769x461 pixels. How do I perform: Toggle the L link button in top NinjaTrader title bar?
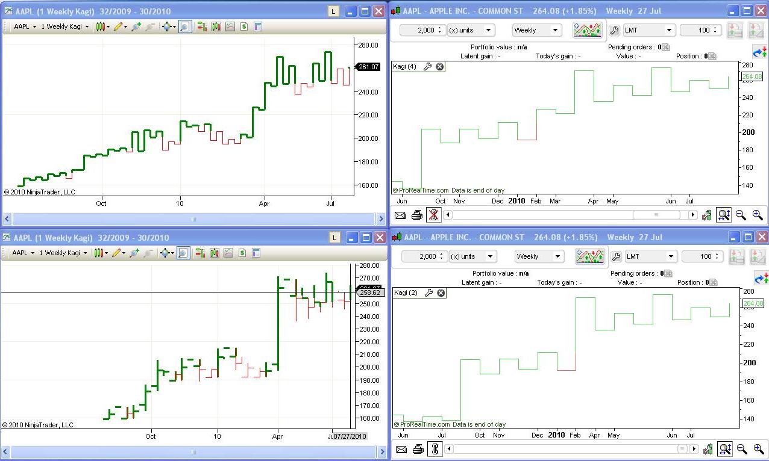click(x=334, y=11)
